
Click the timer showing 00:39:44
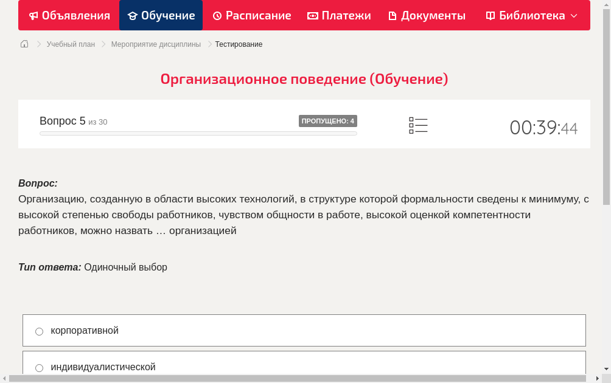point(543,128)
